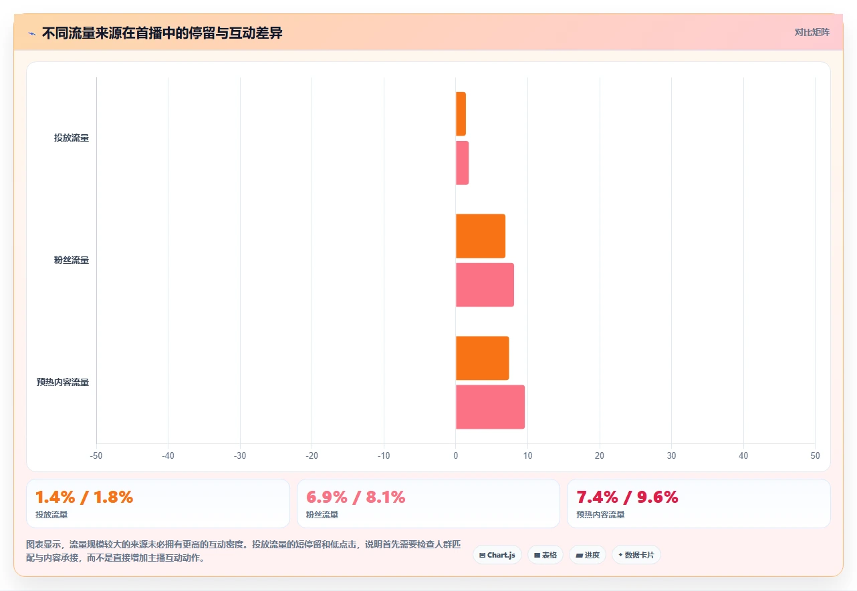Click the x-axis tick label 50
Viewport: 857px width, 591px height.
[x=815, y=456]
